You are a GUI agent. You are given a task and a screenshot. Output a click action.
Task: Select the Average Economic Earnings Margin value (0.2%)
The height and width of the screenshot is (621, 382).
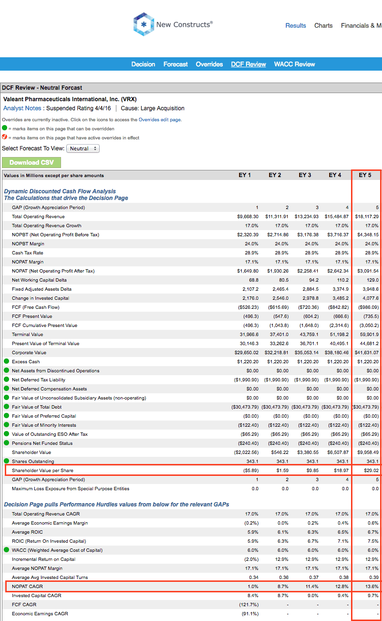click(250, 523)
